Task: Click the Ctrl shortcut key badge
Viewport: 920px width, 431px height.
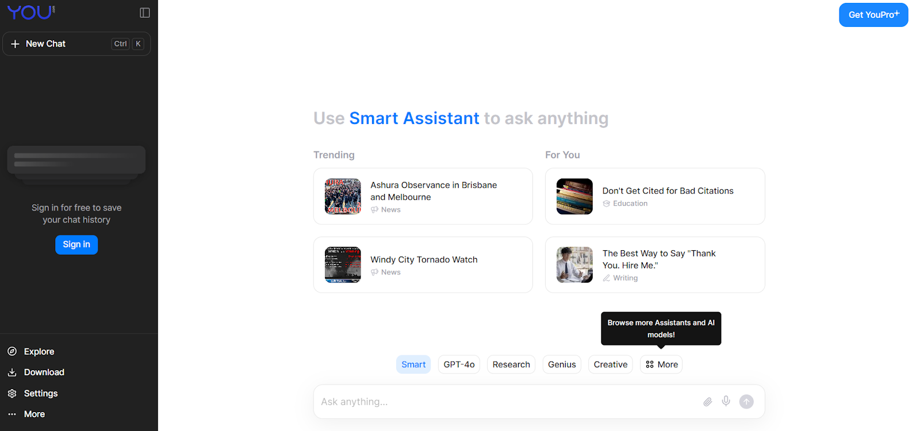Action: point(120,44)
